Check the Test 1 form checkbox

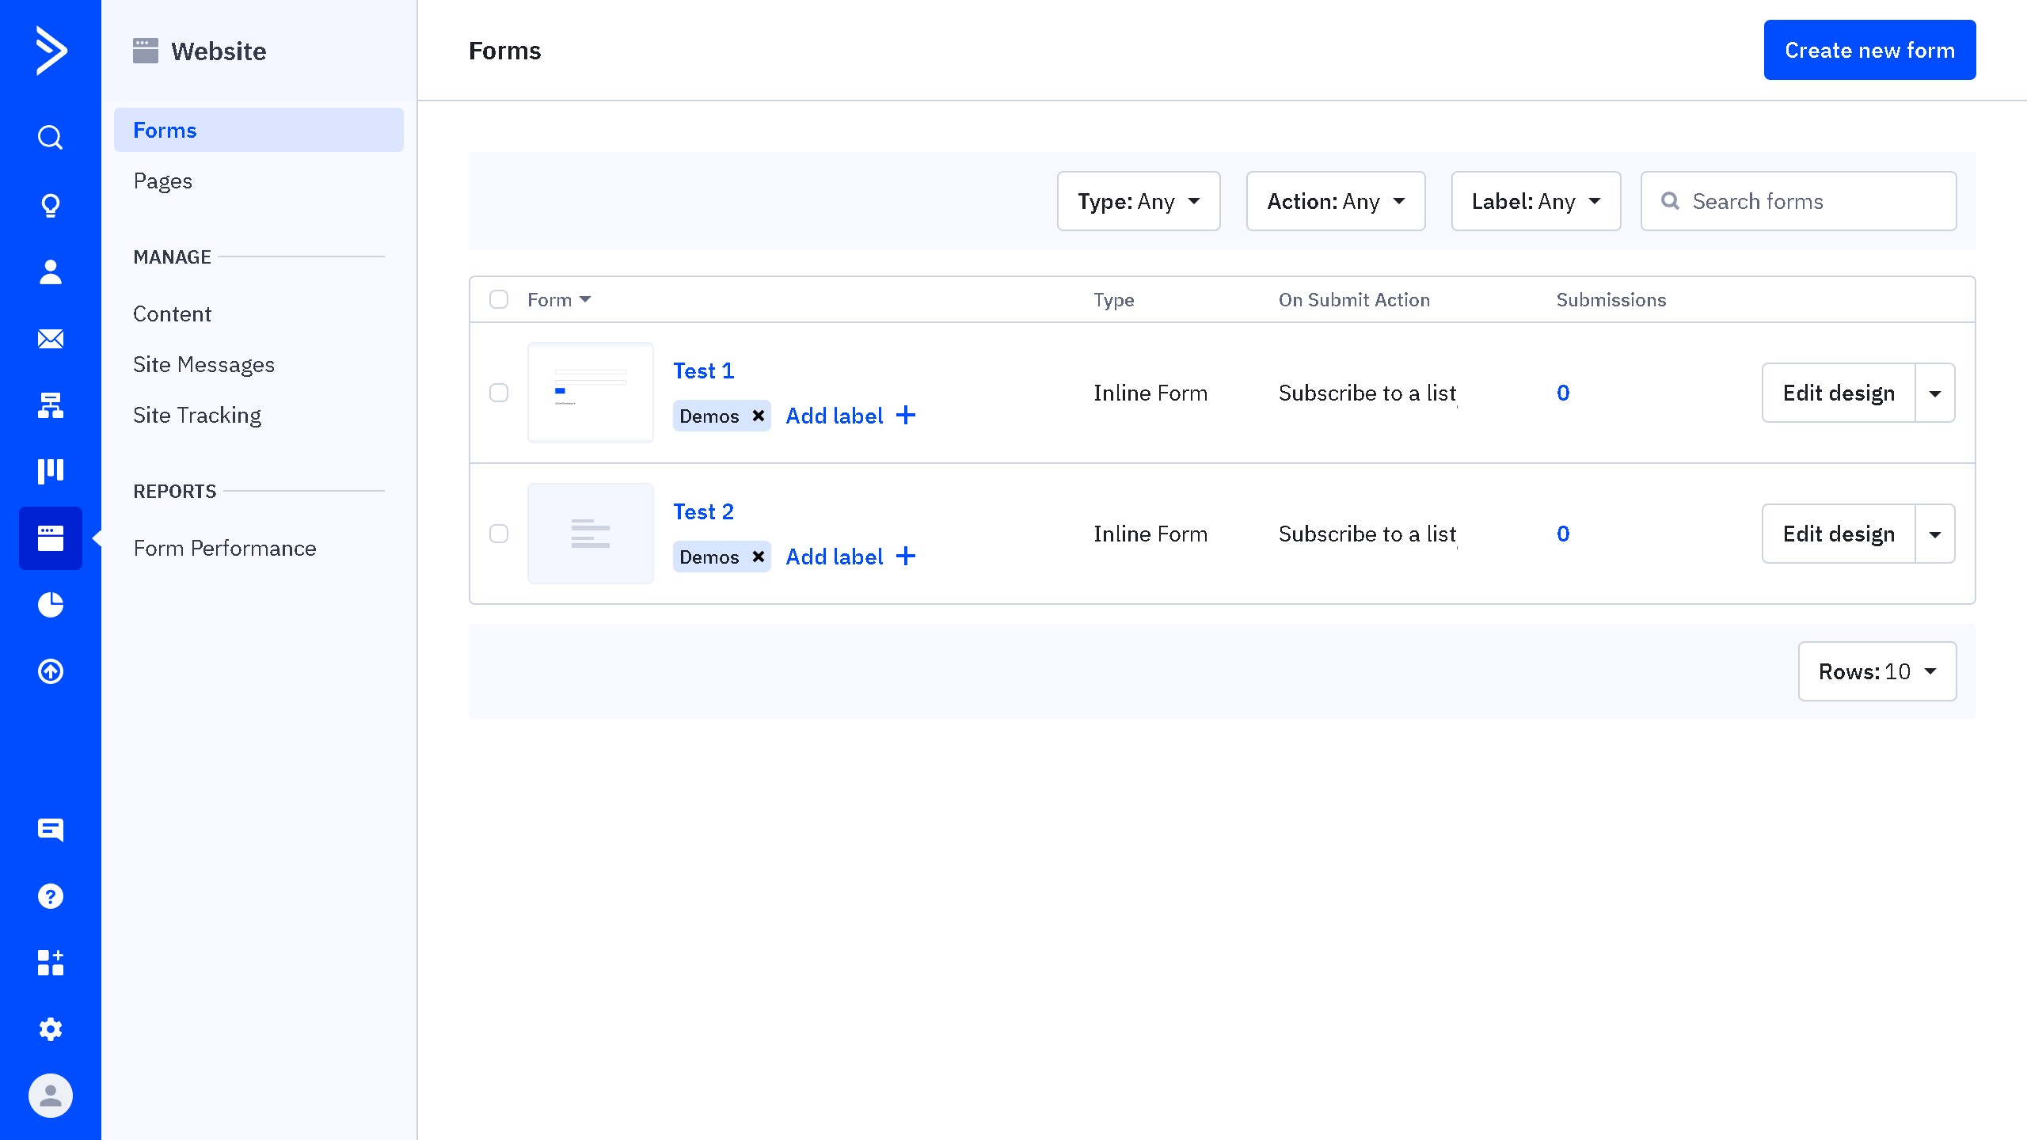(499, 393)
